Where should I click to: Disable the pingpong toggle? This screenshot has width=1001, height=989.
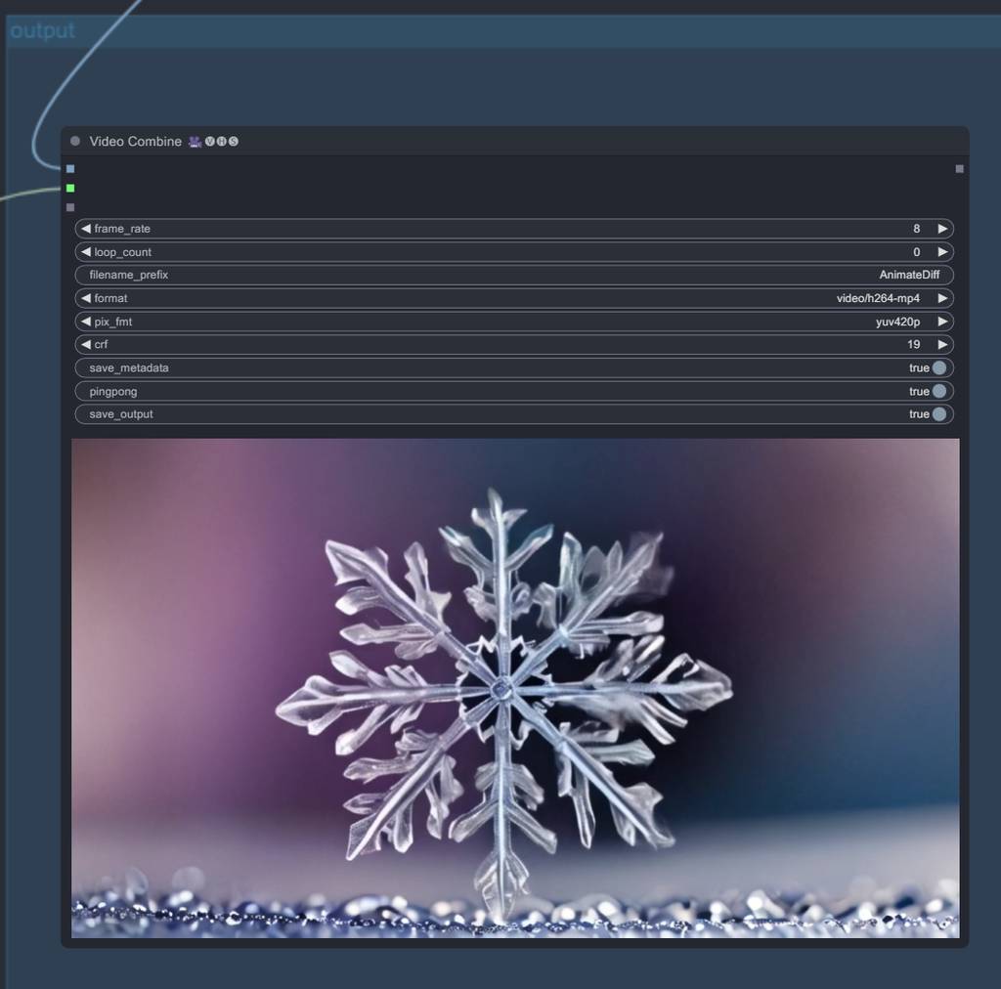point(938,392)
